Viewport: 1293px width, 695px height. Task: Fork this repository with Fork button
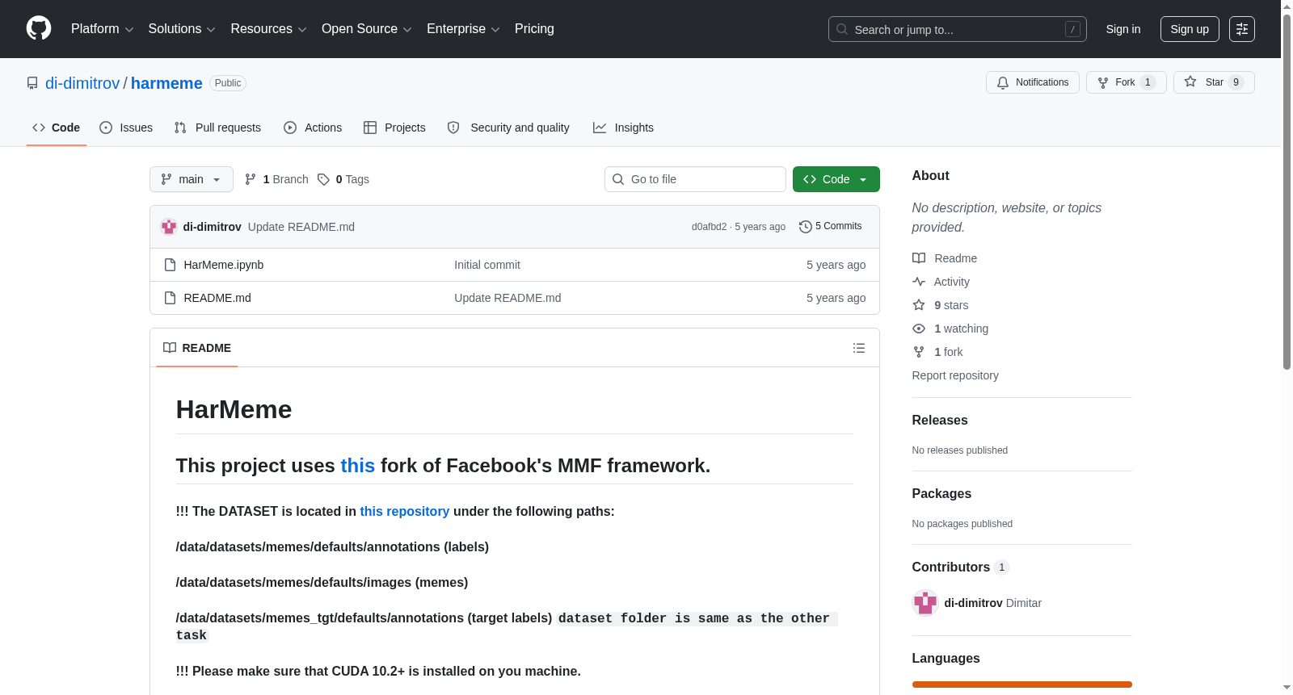1127,82
